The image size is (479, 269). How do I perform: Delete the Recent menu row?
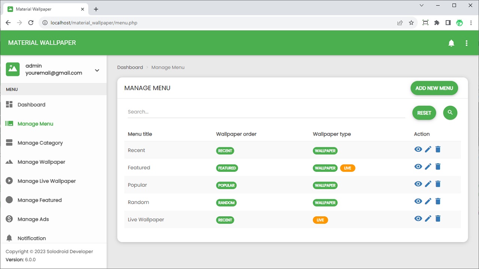(438, 149)
